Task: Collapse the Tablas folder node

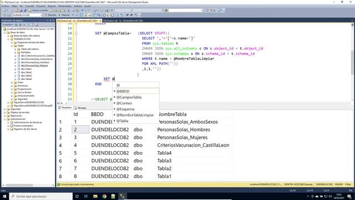Action: (12, 46)
